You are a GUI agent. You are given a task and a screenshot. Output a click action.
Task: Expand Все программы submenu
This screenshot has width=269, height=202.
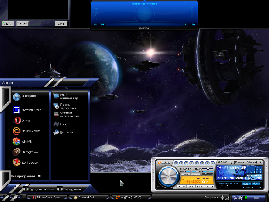26,176
